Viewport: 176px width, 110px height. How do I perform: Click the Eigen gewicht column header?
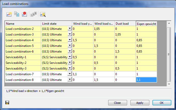click(x=146, y=23)
